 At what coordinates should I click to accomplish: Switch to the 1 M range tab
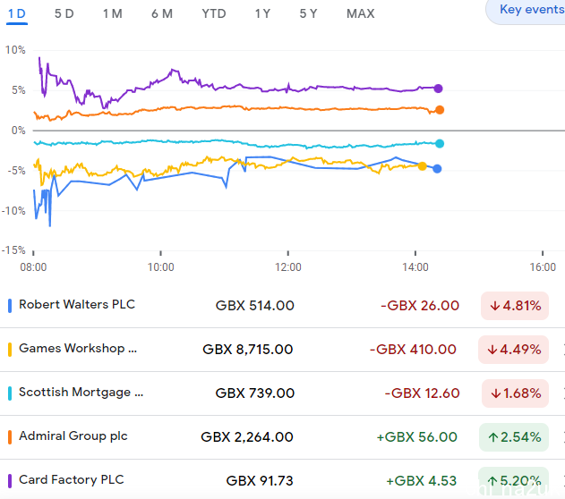coord(113,14)
